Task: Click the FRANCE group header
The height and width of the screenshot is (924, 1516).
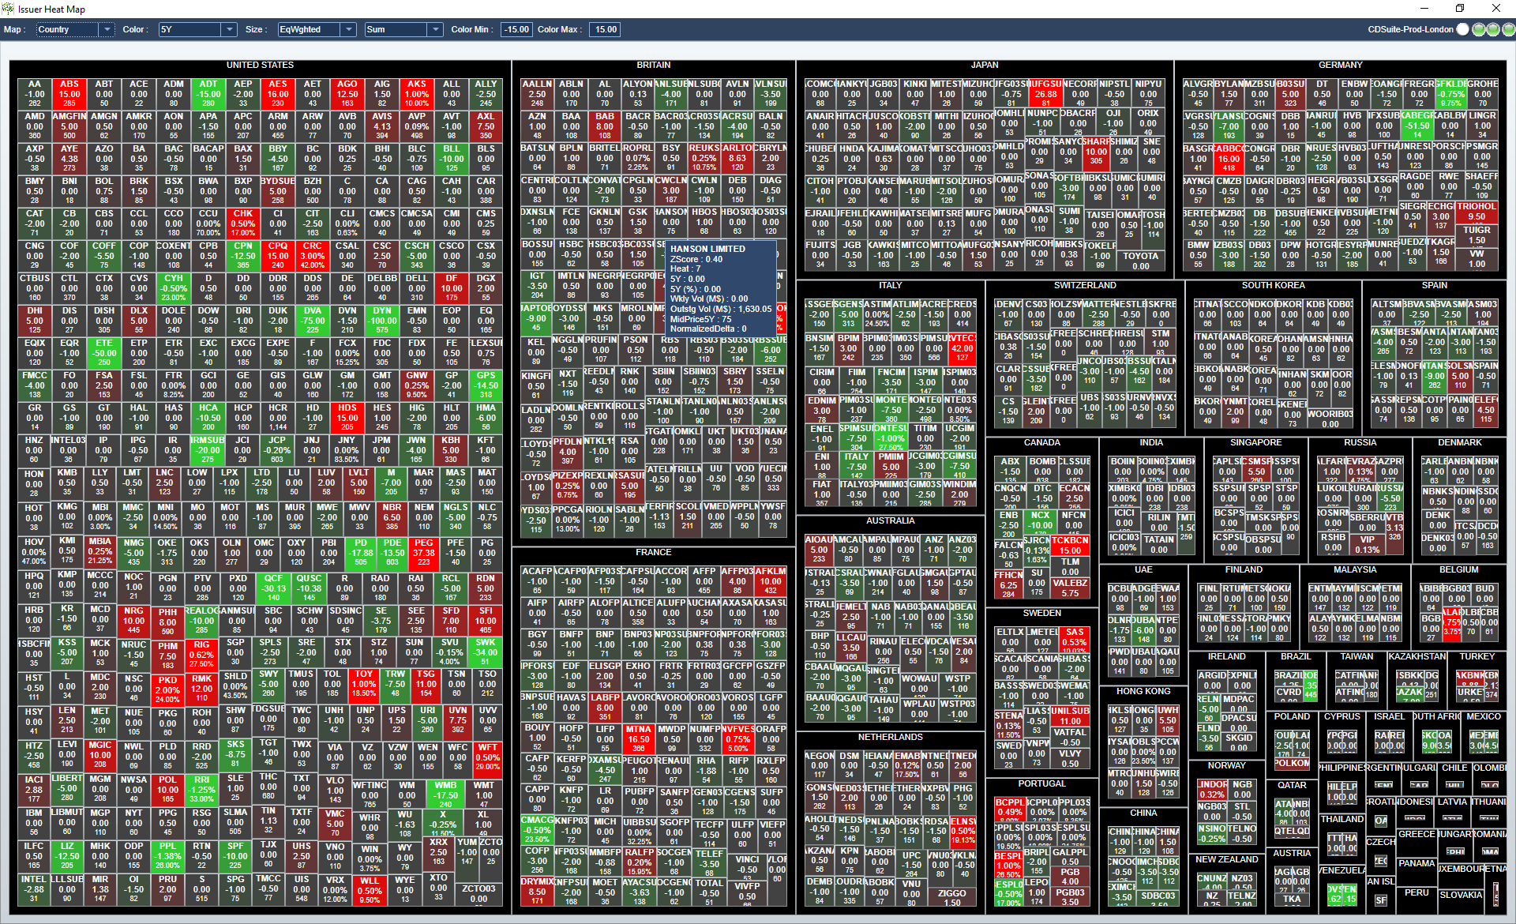Action: click(653, 552)
